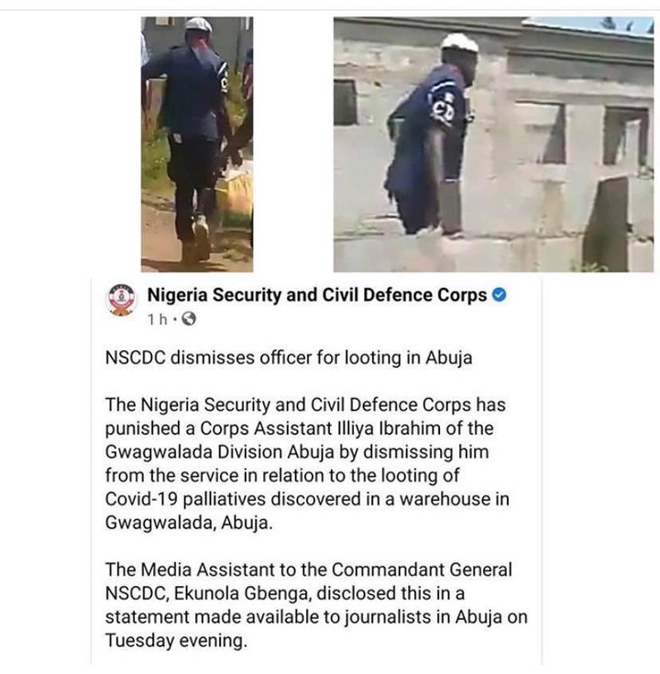Image resolution: width=660 pixels, height=674 pixels.
Task: Click the paragraph starting 'The Media Assistant to the'
Action: point(316,605)
